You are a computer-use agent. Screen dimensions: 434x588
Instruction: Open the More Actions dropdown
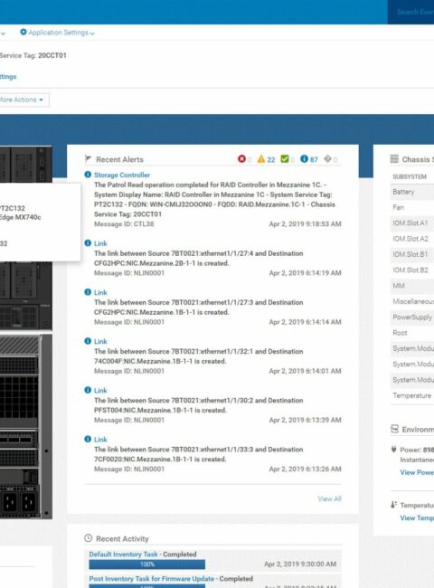[23, 100]
